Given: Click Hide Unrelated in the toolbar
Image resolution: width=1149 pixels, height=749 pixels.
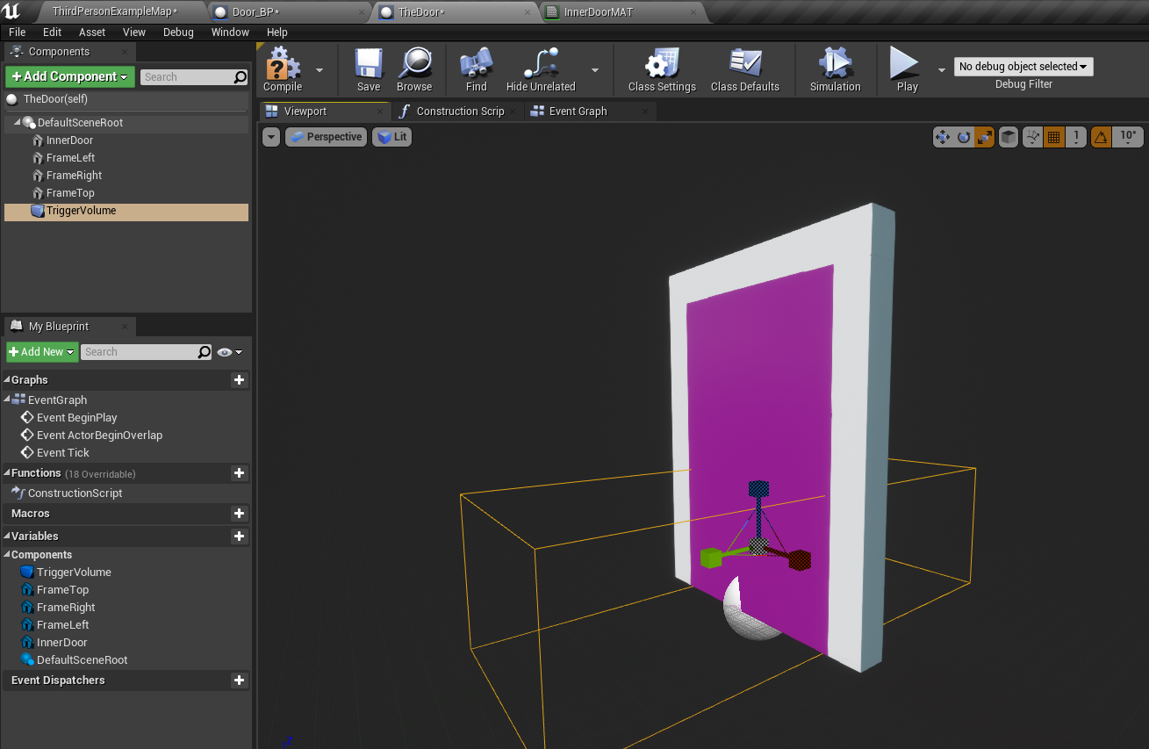Looking at the screenshot, I should tap(540, 69).
